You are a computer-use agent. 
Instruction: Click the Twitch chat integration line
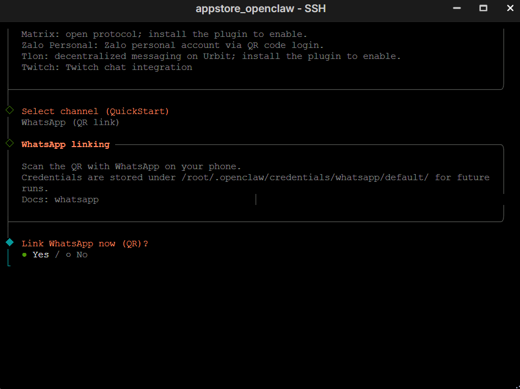(x=107, y=67)
